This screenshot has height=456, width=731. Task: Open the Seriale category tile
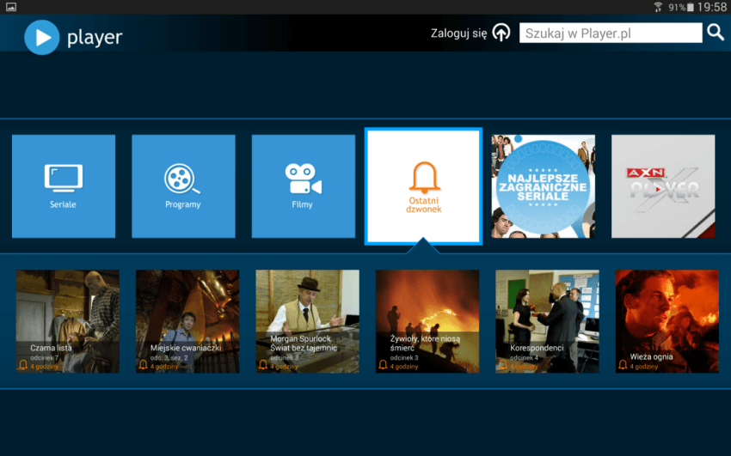tap(63, 185)
